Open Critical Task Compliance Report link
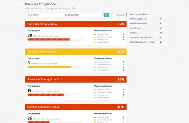This screenshot has height=123, width=189. pyautogui.click(x=143, y=42)
